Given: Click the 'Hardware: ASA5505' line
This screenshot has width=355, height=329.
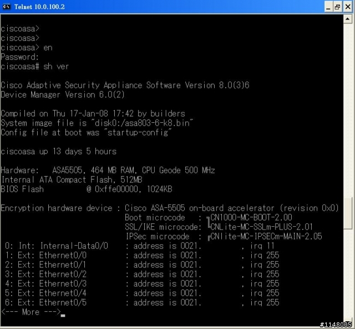Looking at the screenshot, I should coord(108,170).
